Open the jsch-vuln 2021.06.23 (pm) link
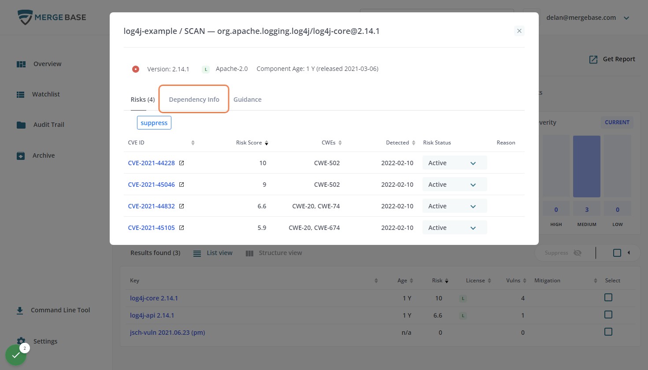 [x=167, y=333]
